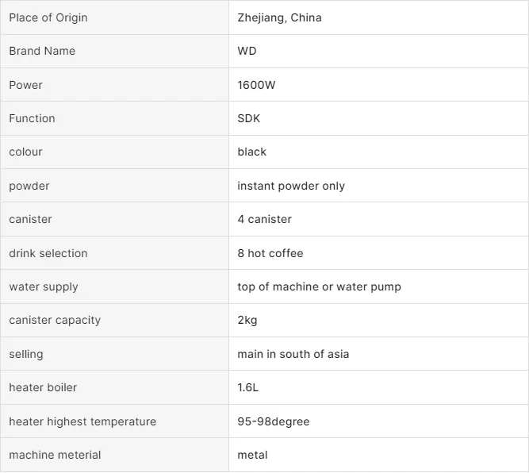Screen dimensions: 529x473
Task: Select the "heater highest temperature" label
Action: pos(82,421)
